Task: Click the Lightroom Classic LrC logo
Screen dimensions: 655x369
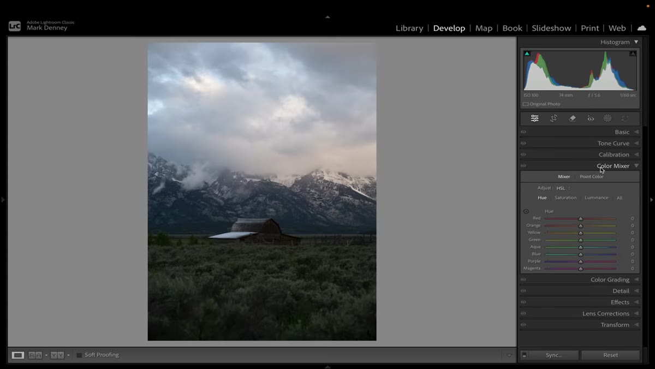Action: point(15,26)
